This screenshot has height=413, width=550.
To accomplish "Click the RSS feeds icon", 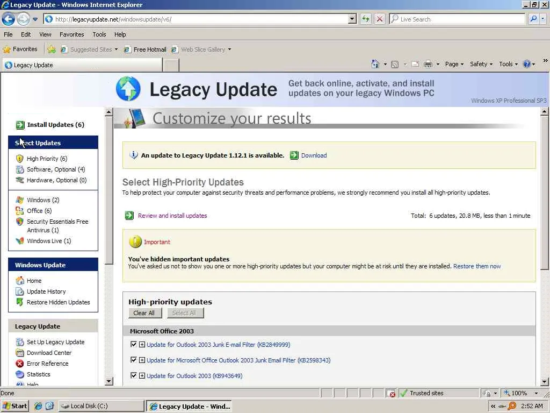I will click(395, 65).
